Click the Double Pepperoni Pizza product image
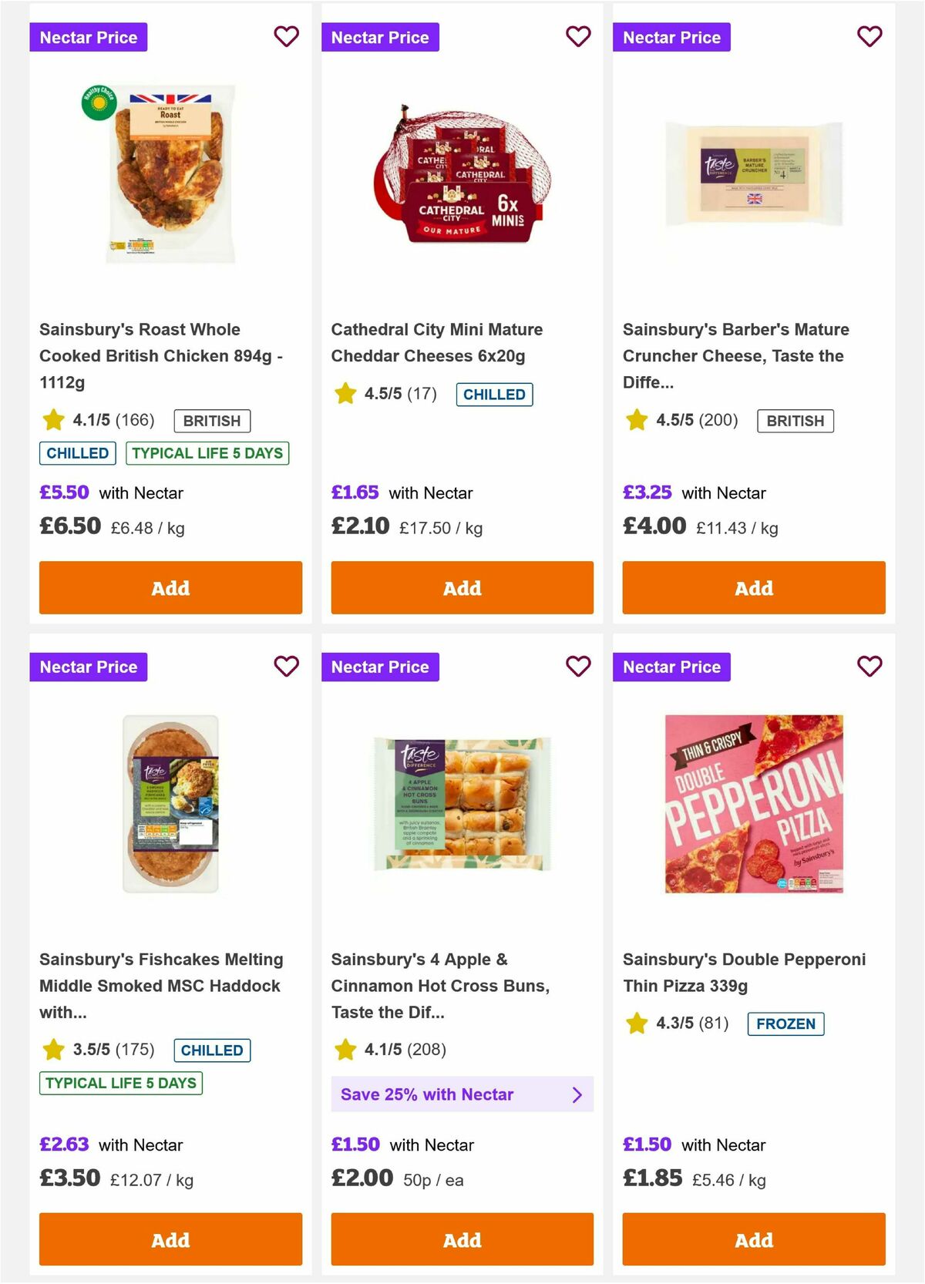Viewport: 925px width, 1284px height. click(752, 810)
